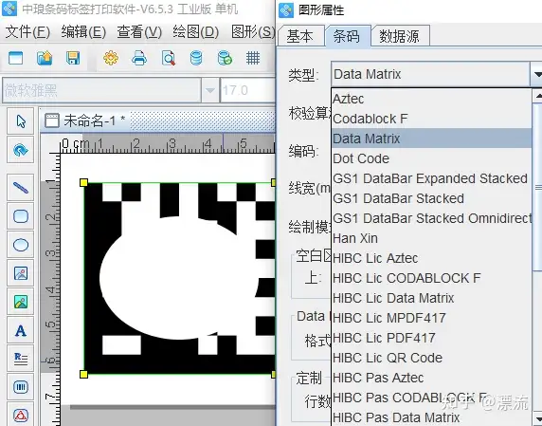Switch to the 条码 tab
The image size is (542, 426).
pos(348,36)
